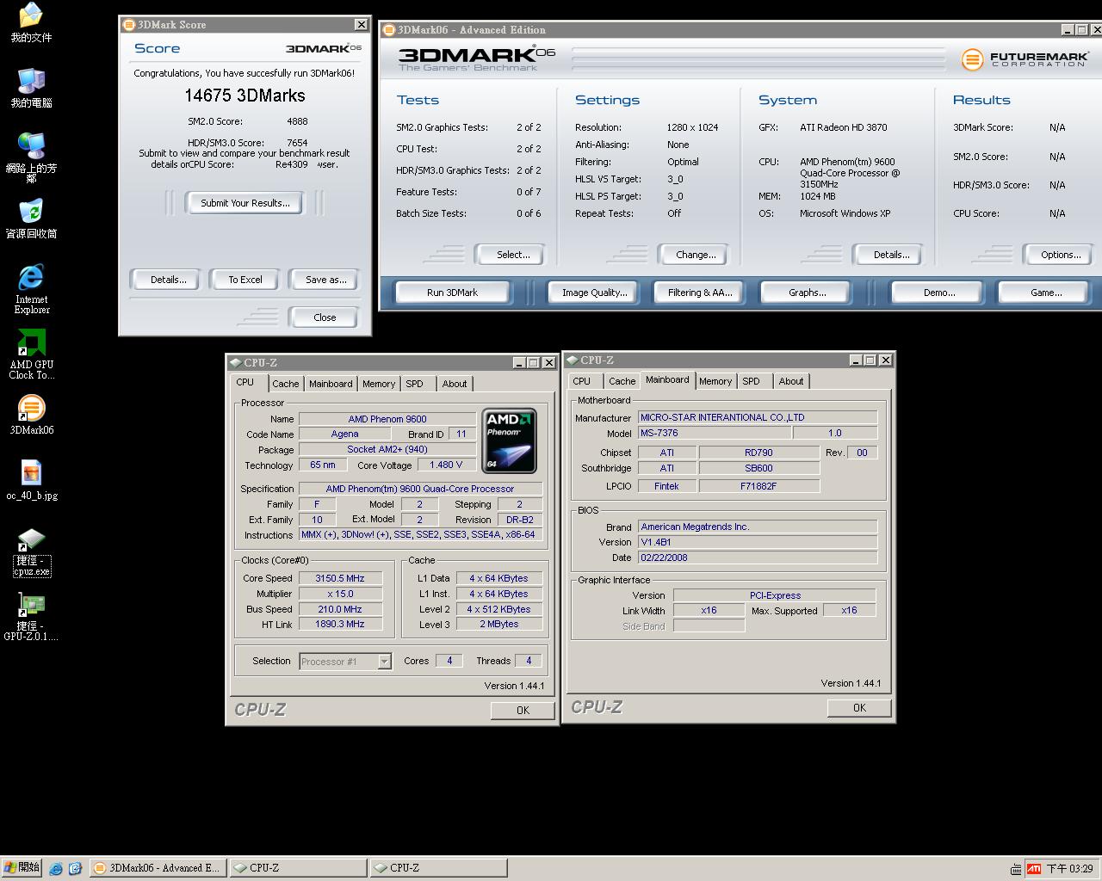Switch to SPD tab in left CPU-Z

[415, 384]
